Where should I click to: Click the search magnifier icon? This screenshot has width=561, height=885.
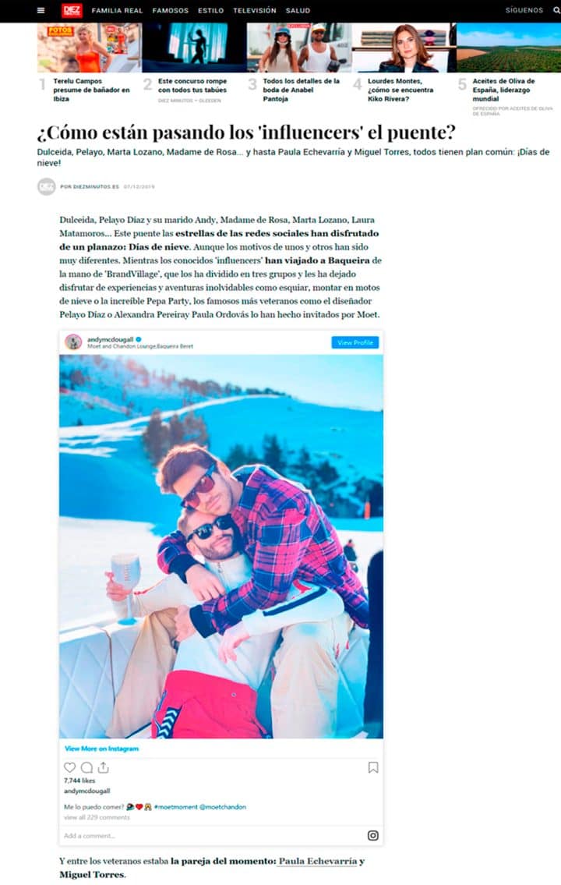pos(556,10)
